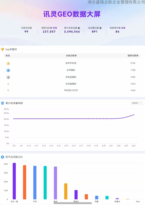The image size is (145, 205).
Task: Click the 文心一言 axis label
Action: pos(14,201)
